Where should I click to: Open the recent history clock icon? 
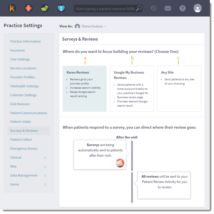tap(154, 8)
